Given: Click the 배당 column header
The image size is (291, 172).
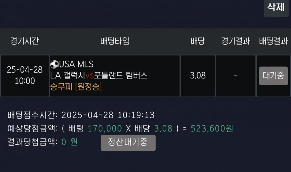Looking at the screenshot, I should [x=198, y=41].
